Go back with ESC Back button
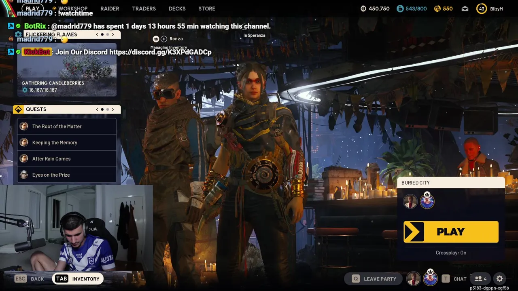 point(29,278)
